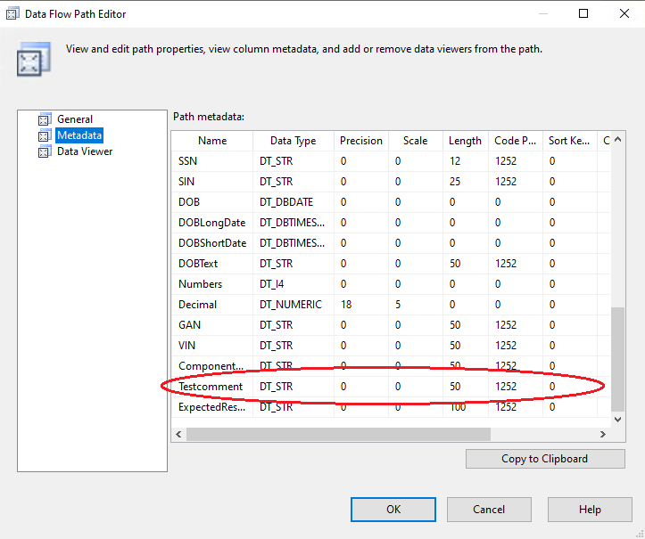The image size is (645, 539).
Task: Select the Testcomment row name cell
Action: tap(211, 387)
